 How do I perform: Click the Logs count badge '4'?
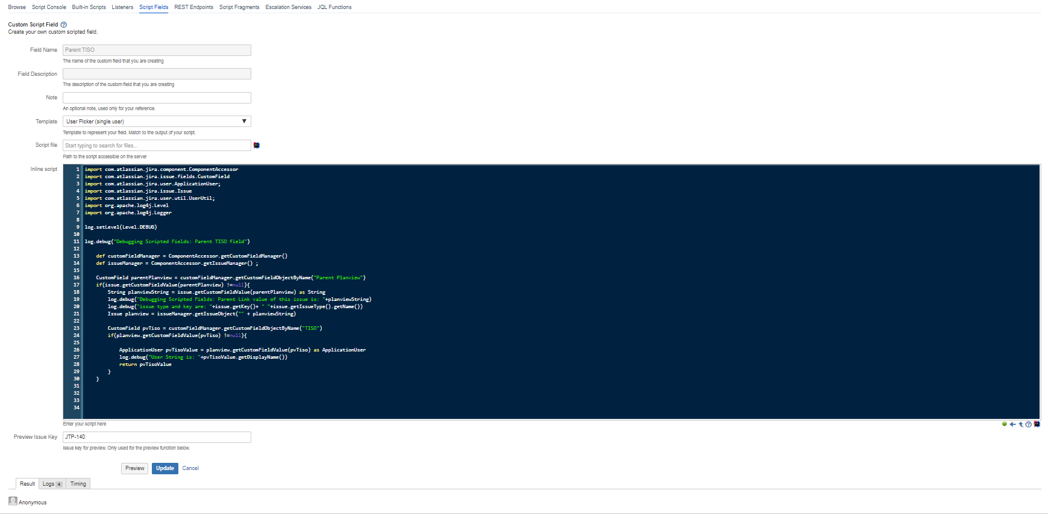pos(59,485)
